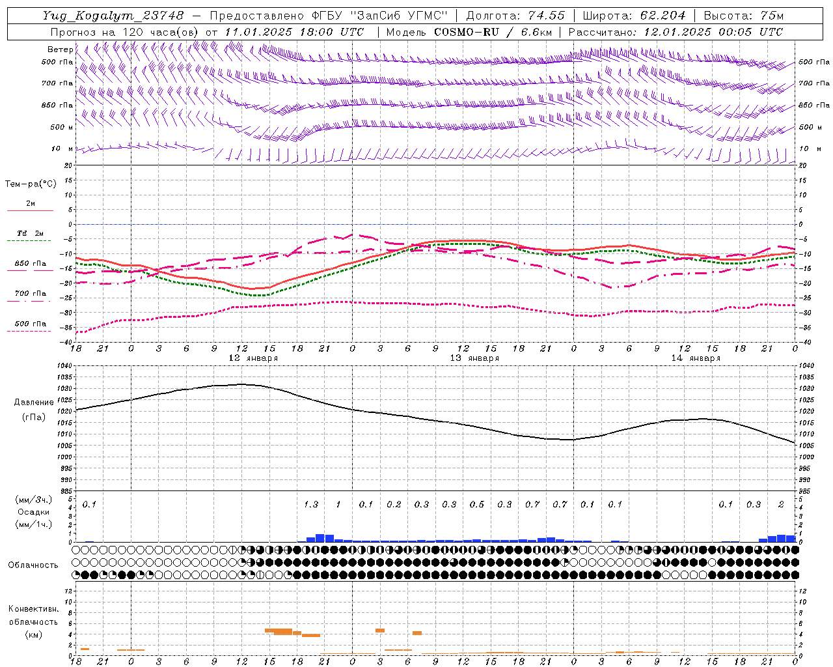
Task: Click the "Ветер" wind panel label
Action: pyautogui.click(x=61, y=50)
